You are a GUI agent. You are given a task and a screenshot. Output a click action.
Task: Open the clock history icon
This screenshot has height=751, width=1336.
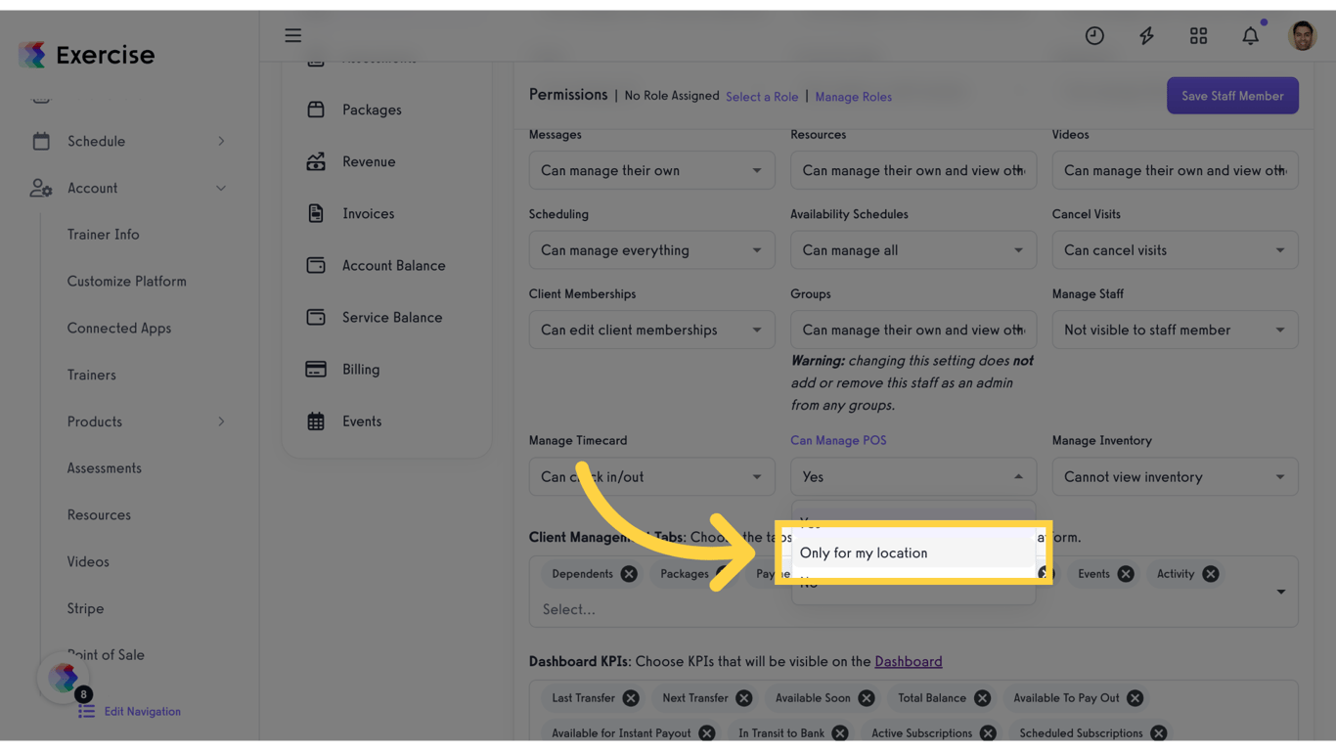(x=1094, y=36)
